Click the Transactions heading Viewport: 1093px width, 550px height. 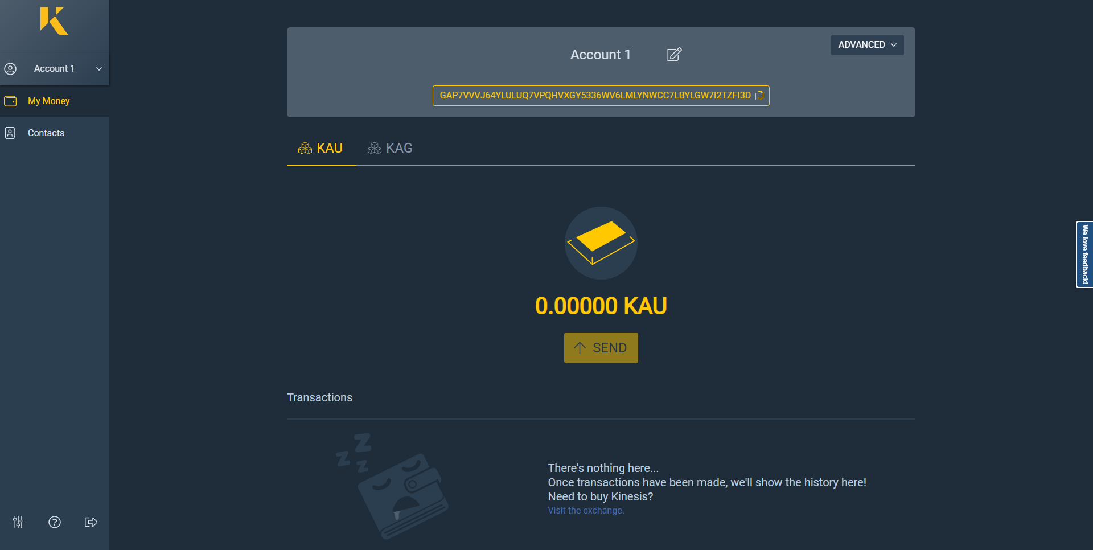pos(319,398)
